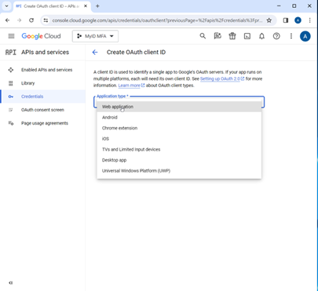Click the Google Cloud logo
This screenshot has width=318, height=291.
(x=41, y=36)
